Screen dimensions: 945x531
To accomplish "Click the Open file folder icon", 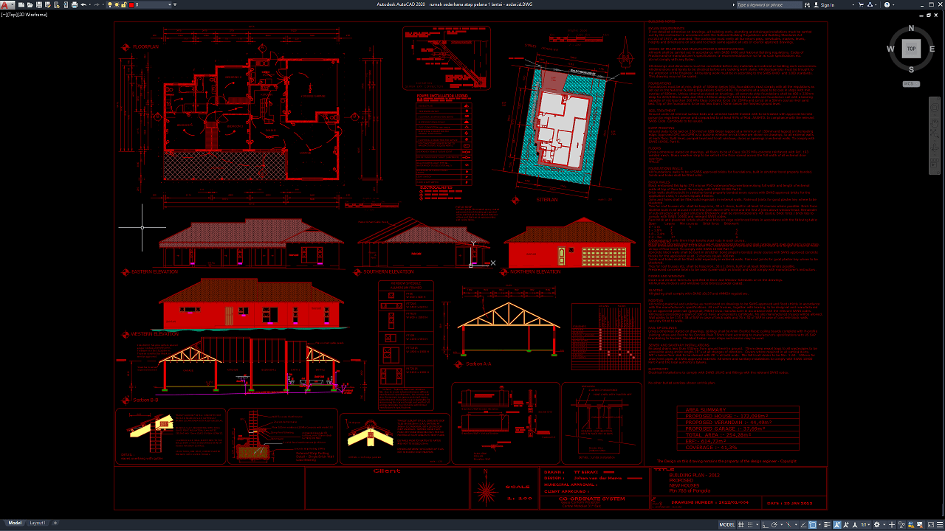I will (x=28, y=5).
